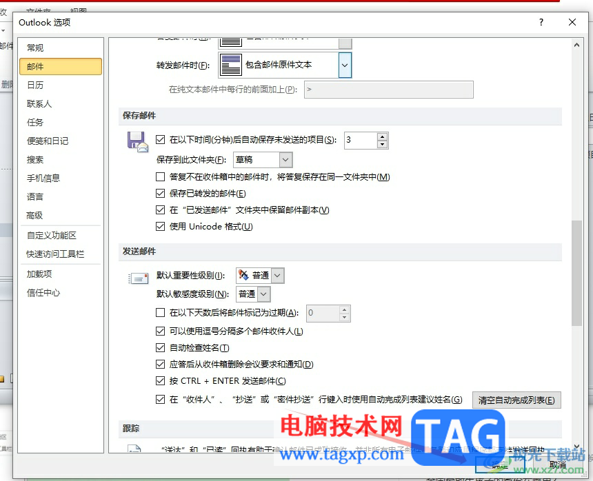Toggle 保存已转发的邮件 checkbox
Screen dimensions: 593x481
[161, 193]
